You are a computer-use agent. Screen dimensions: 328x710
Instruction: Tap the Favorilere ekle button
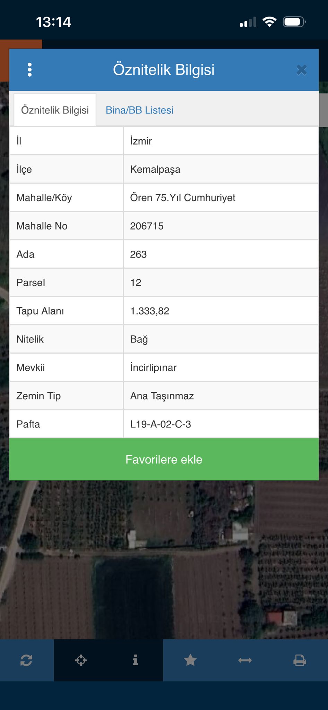click(x=164, y=459)
